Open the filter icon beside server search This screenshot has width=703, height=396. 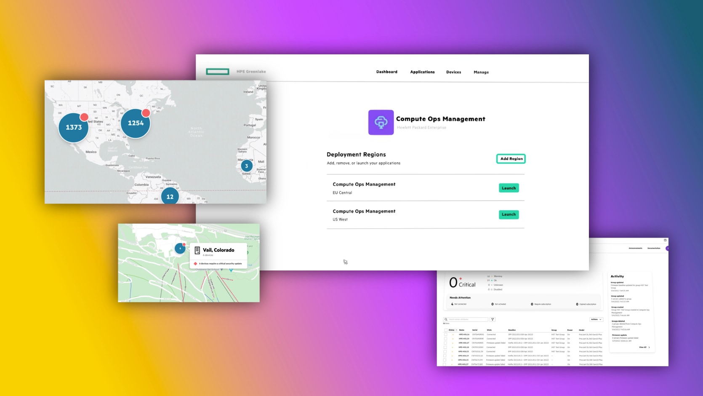[x=493, y=319]
